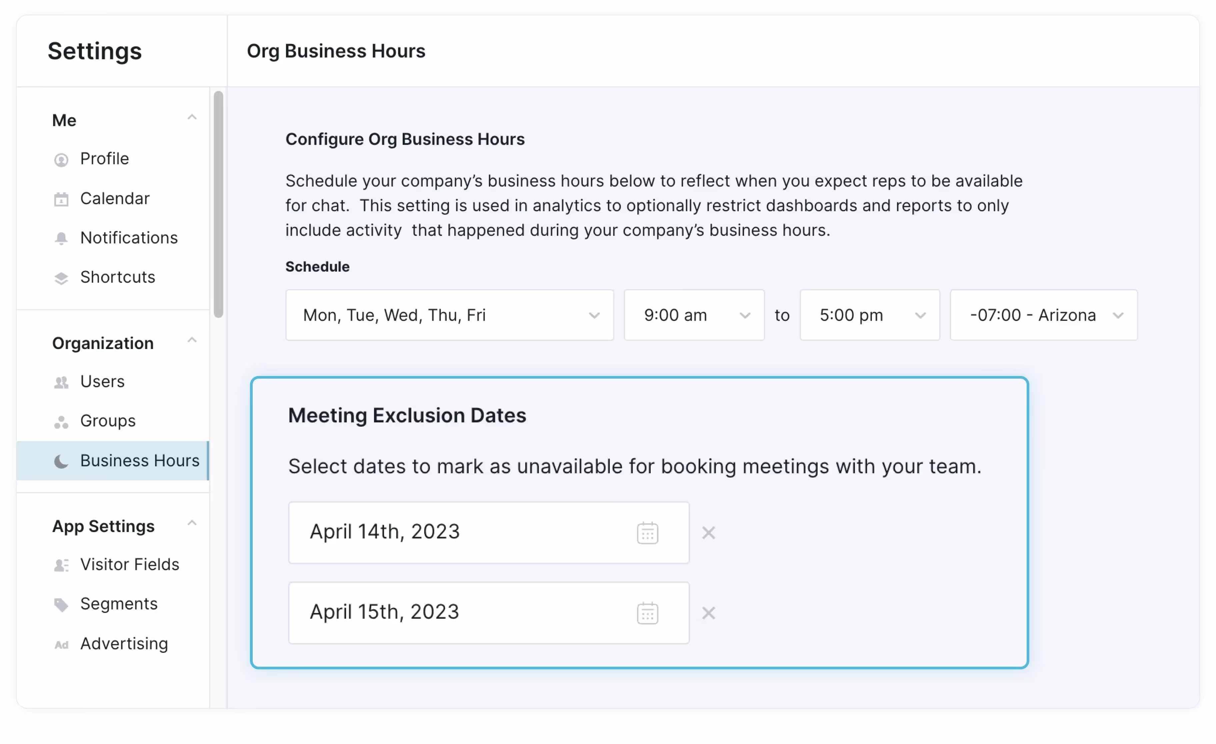The image size is (1216, 744).
Task: Click the sidebar vertical scrollbar
Action: [x=219, y=204]
